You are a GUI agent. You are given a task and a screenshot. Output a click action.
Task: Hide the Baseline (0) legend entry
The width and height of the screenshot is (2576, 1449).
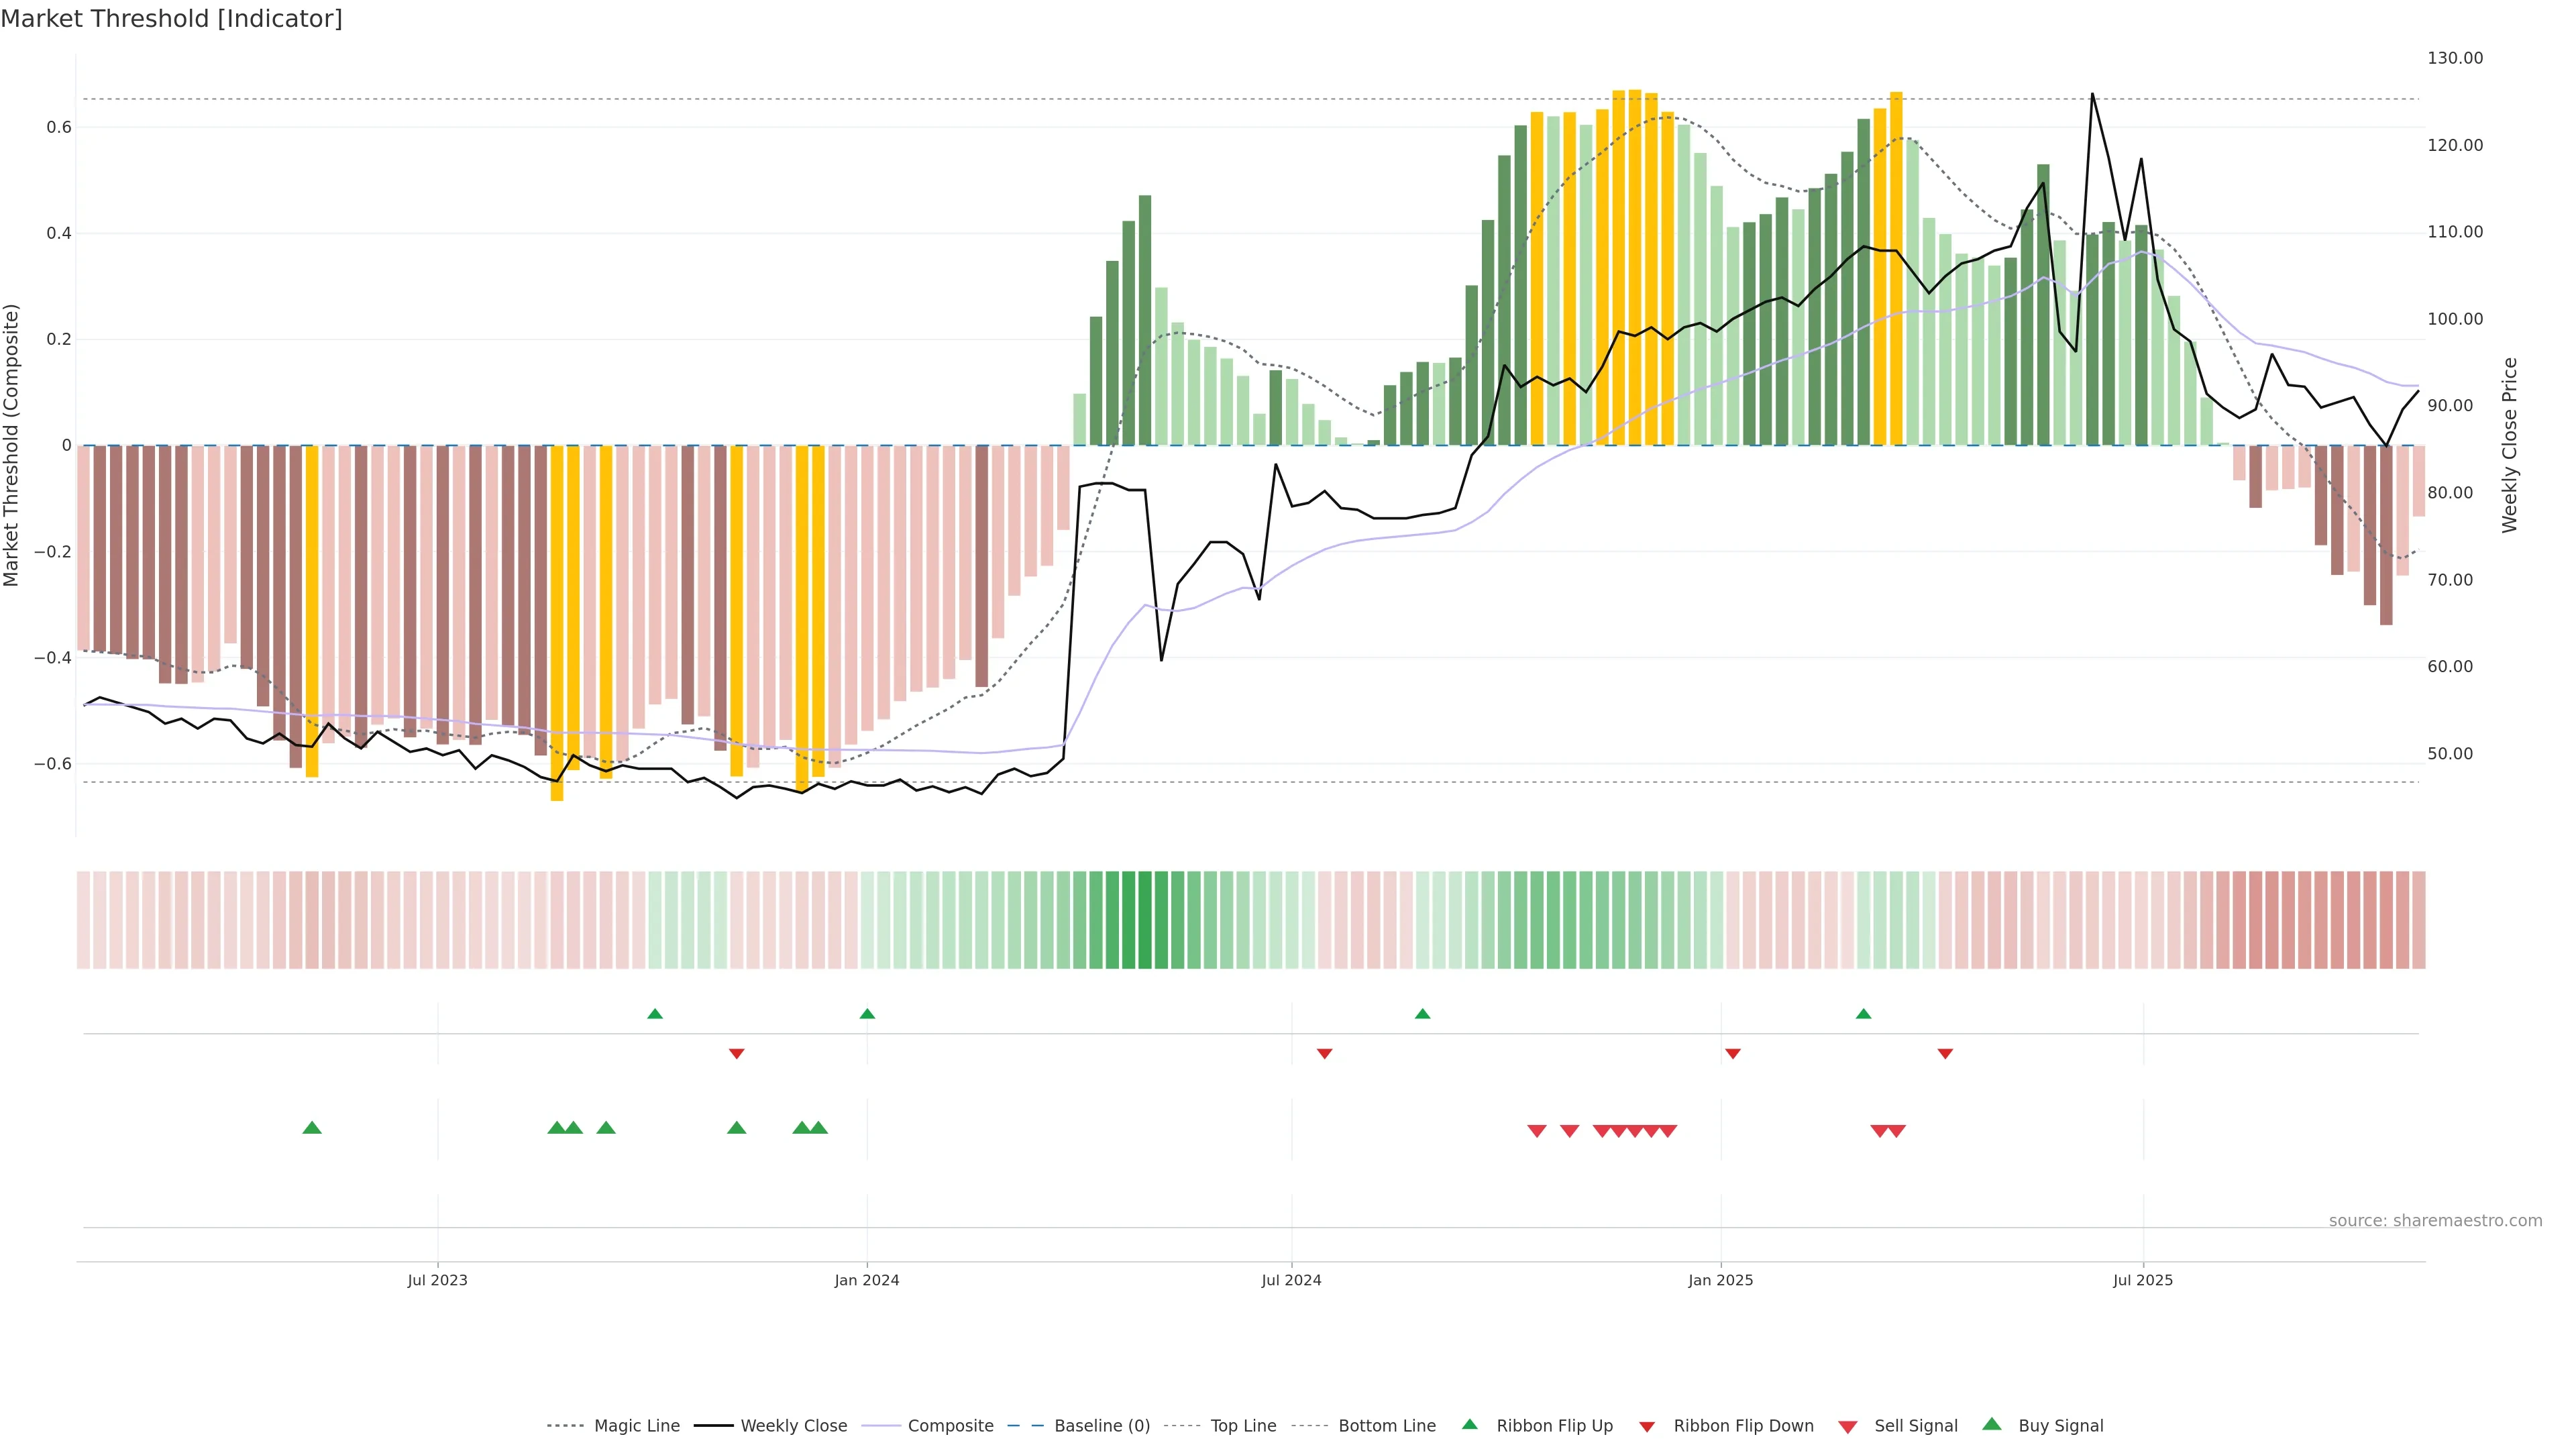[x=1101, y=1426]
